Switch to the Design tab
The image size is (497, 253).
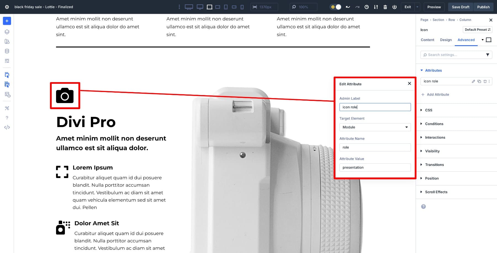tap(446, 40)
